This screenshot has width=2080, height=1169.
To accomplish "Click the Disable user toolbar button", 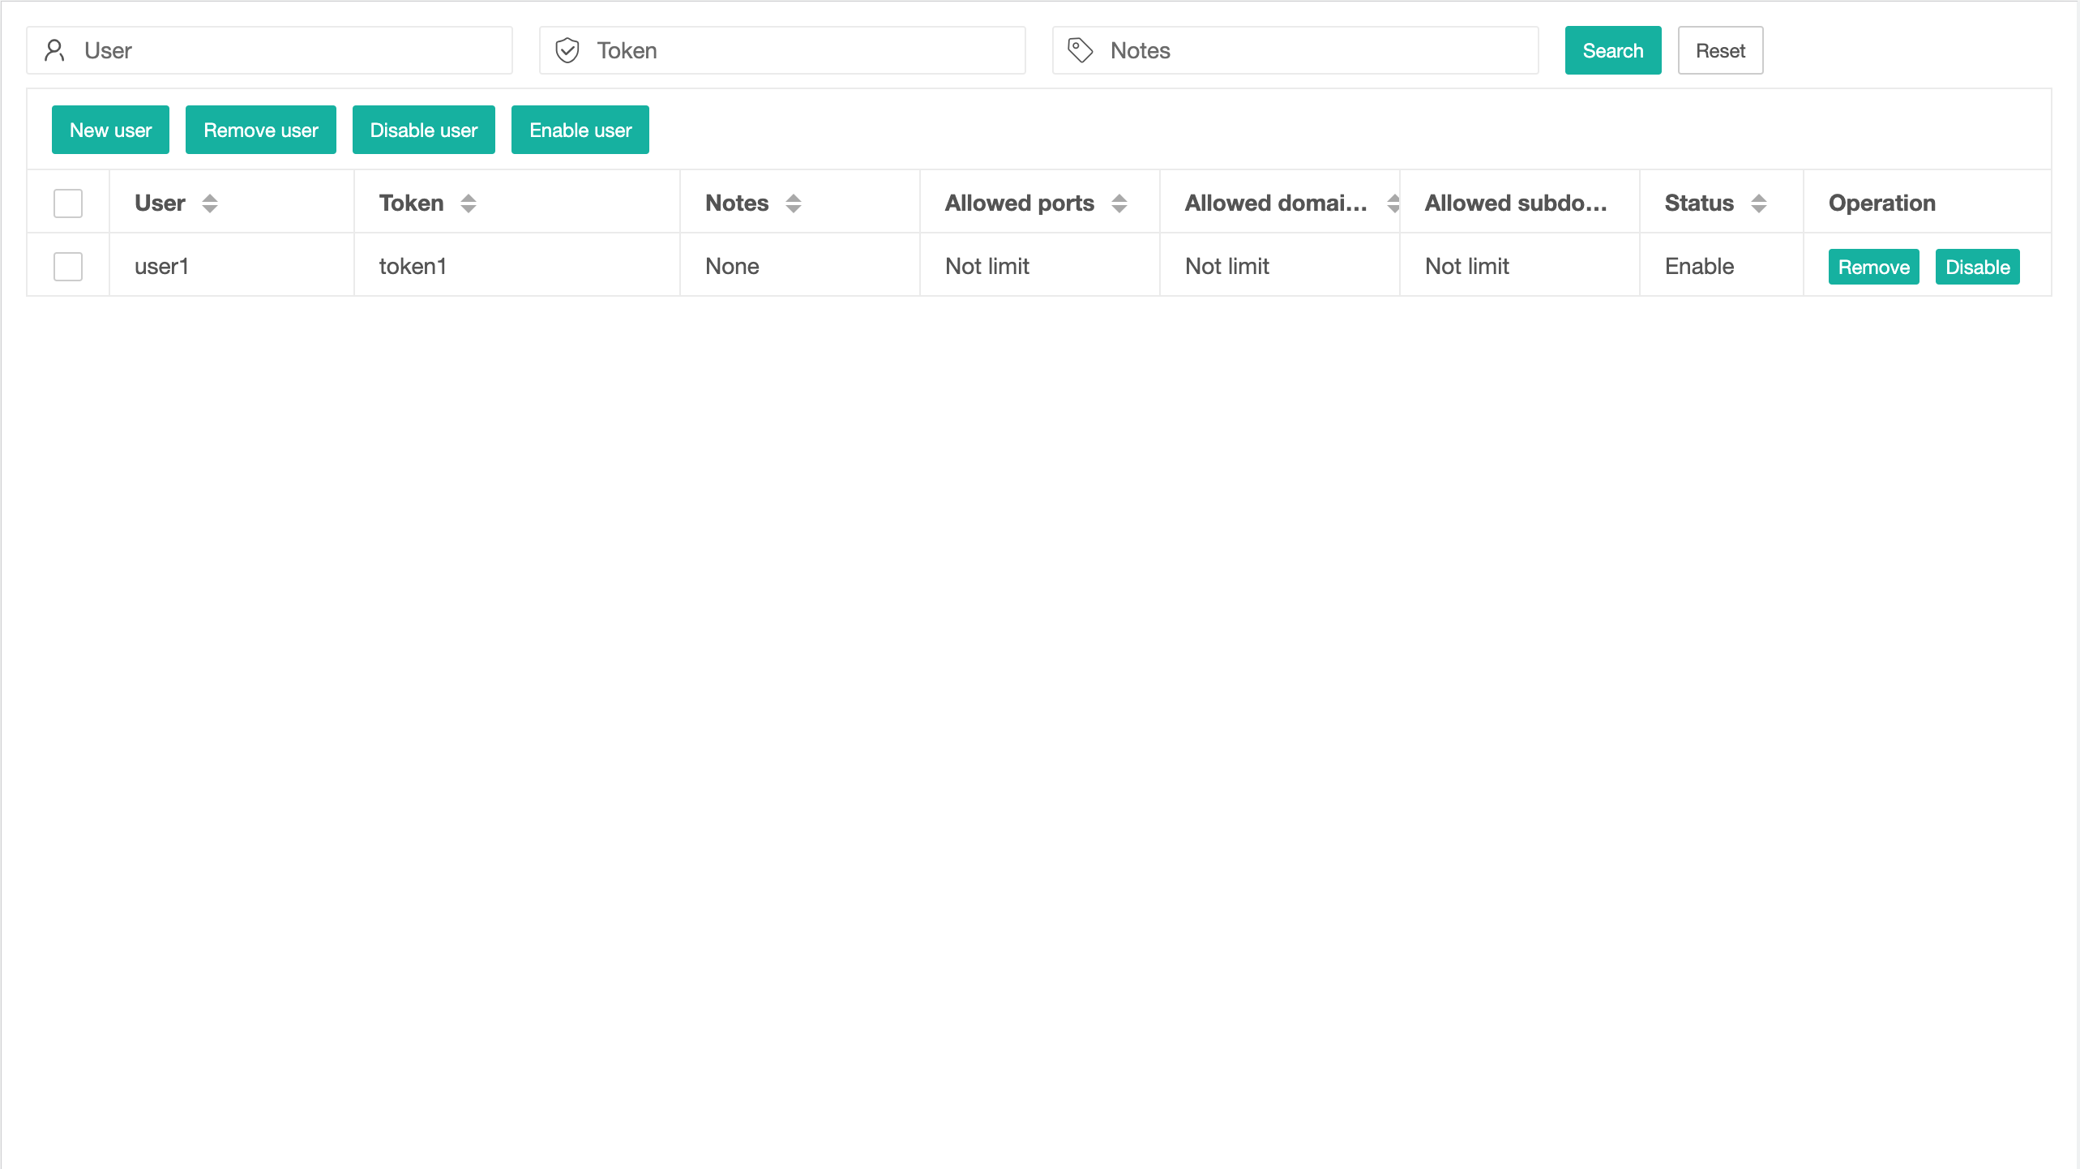I will (423, 130).
